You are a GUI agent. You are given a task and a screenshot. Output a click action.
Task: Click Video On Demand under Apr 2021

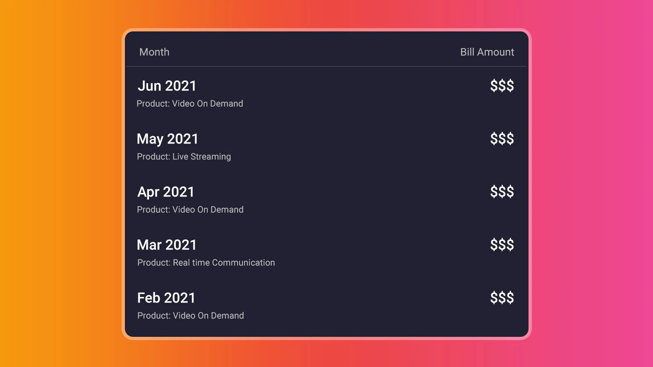[190, 210]
